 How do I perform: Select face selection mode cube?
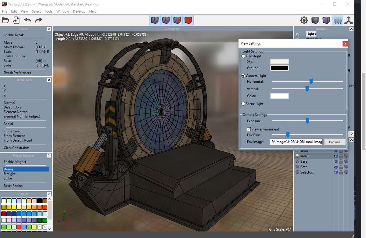[x=177, y=20]
